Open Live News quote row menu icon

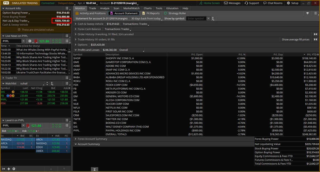point(67,41)
